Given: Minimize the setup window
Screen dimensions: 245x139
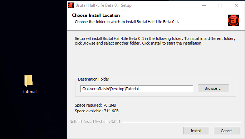Looking at the screenshot, I should click(x=204, y=5).
